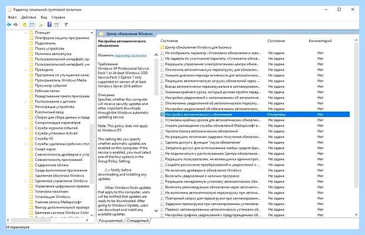Viewport: 365px width, 235px height.
Task: Select policy Отключить автоматическую перезагрузку для обновлен
Action: tap(212, 69)
